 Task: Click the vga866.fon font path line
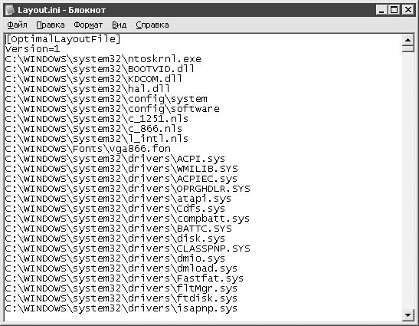pos(87,149)
